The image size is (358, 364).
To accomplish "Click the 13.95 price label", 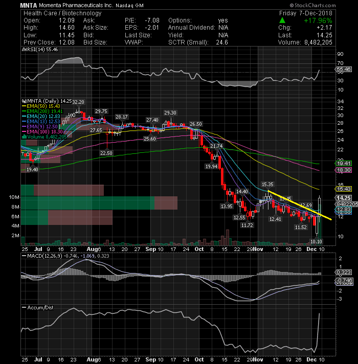I will [x=227, y=206].
